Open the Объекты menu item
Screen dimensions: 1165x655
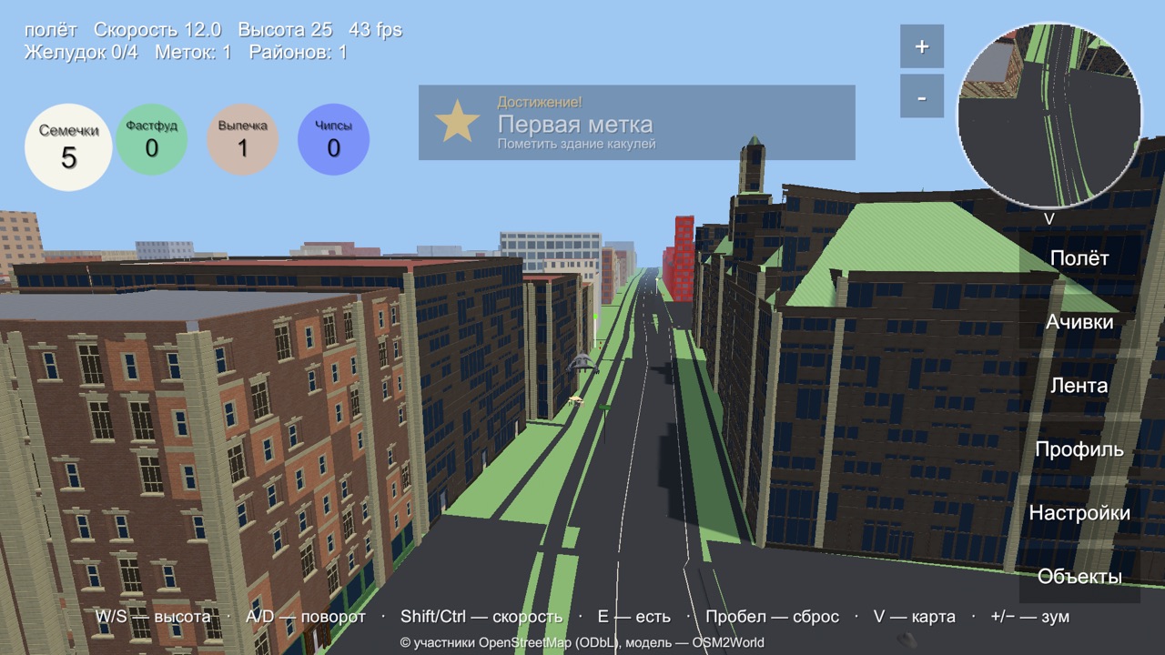[x=1079, y=577]
